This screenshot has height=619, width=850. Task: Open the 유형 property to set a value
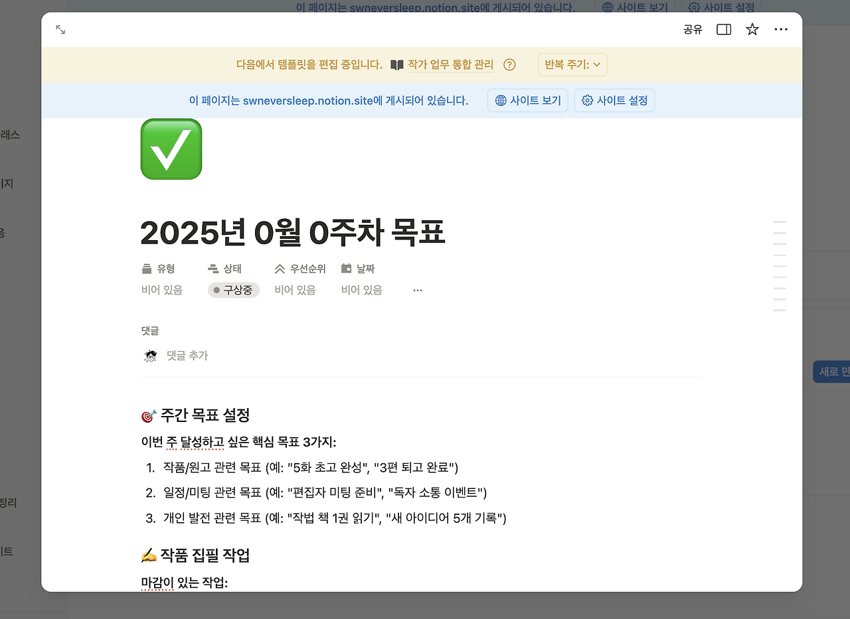160,290
